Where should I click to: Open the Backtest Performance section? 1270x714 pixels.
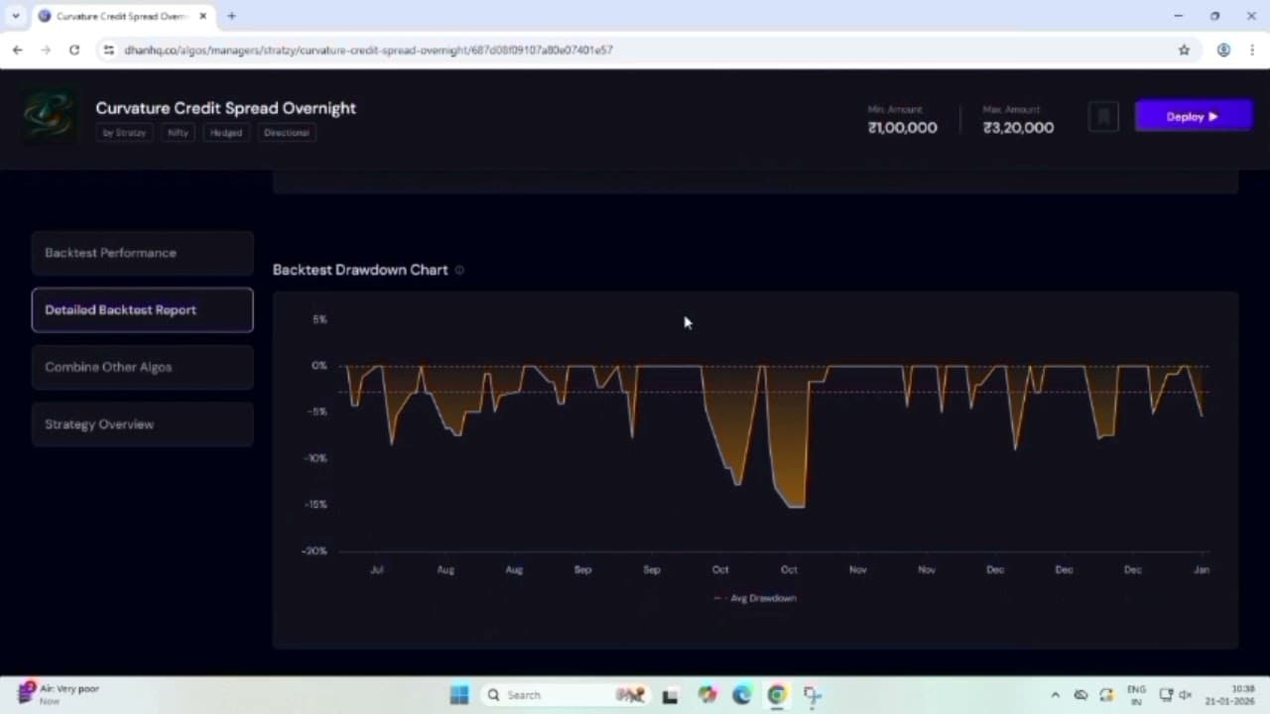tap(143, 253)
